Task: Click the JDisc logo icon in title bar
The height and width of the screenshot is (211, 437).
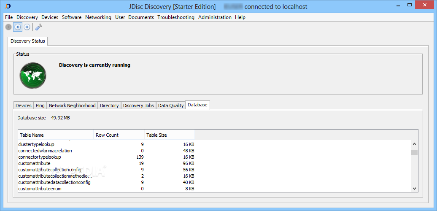Action: (x=8, y=6)
